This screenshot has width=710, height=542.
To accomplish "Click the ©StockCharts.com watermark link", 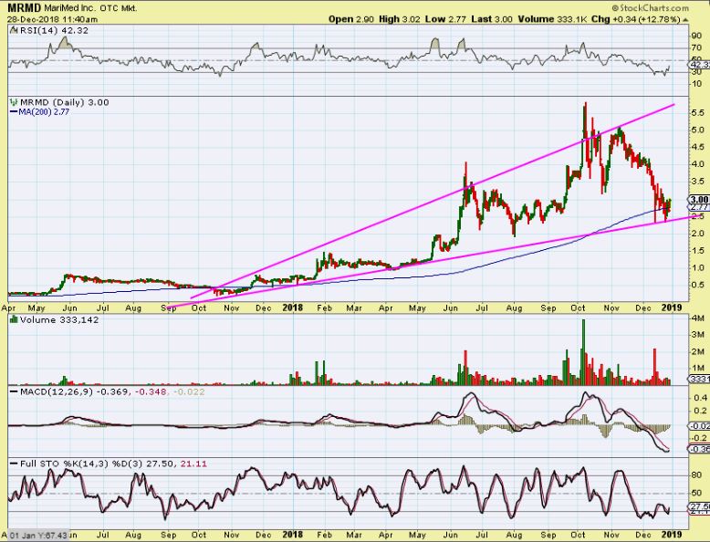I will point(651,7).
